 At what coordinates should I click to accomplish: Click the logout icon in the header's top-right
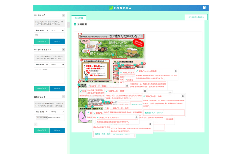pyautogui.click(x=205, y=8)
